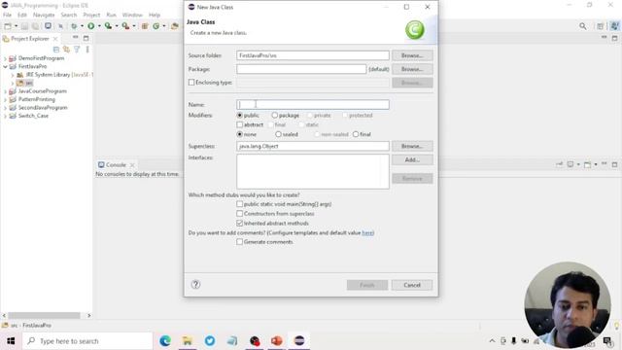
Task: Click the Collapse All icon in Project Explorer
Action: click(56, 50)
